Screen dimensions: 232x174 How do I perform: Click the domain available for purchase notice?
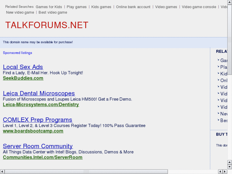38,42
